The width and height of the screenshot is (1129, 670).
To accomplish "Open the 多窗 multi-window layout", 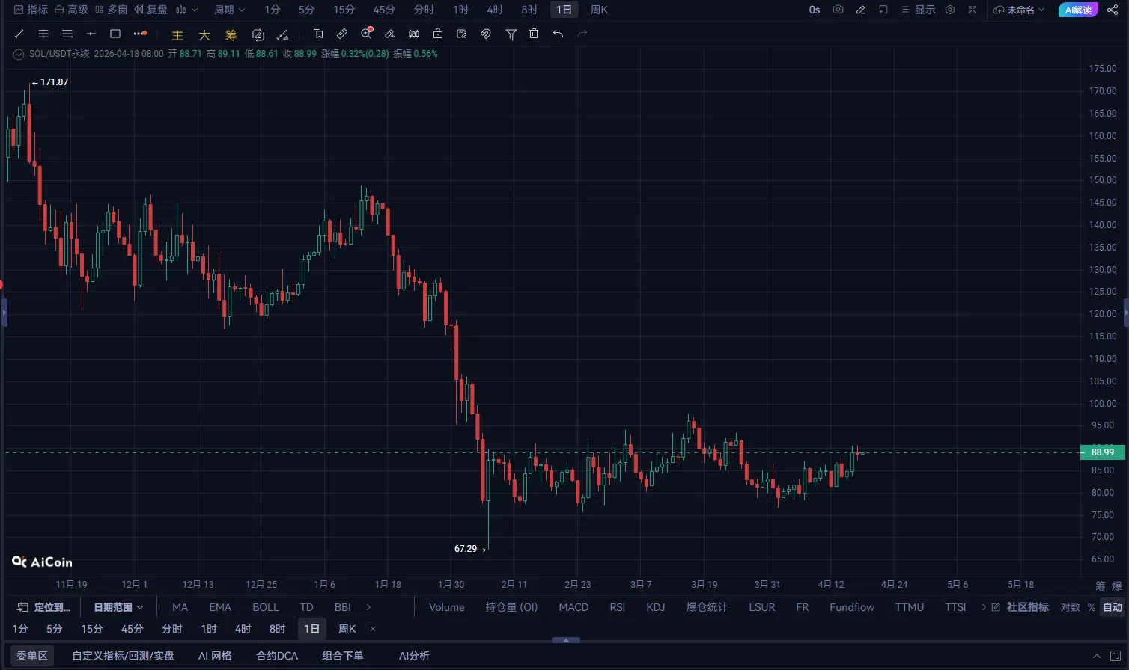I will pyautogui.click(x=112, y=10).
